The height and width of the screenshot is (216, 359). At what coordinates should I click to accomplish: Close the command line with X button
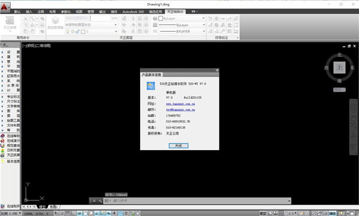coord(94,201)
